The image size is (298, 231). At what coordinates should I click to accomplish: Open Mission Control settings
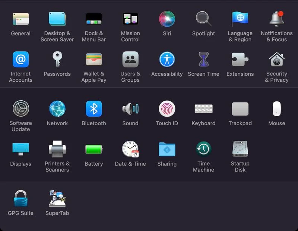[130, 19]
